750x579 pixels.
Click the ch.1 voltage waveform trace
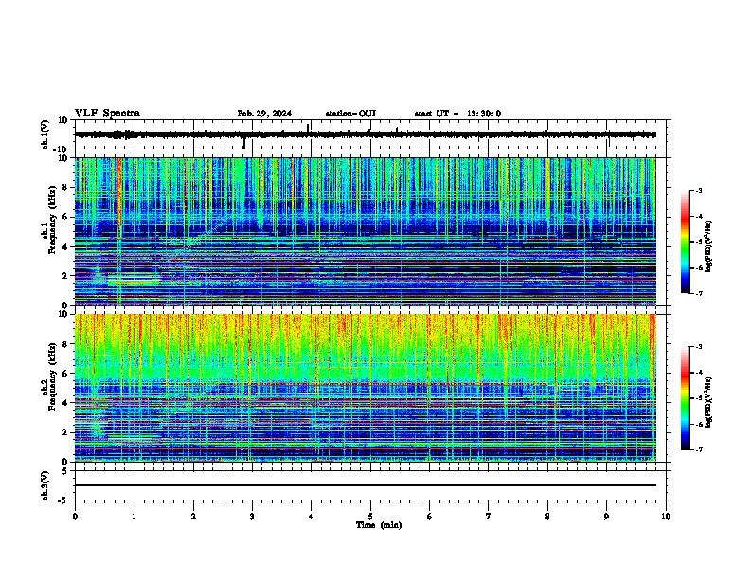(366, 134)
